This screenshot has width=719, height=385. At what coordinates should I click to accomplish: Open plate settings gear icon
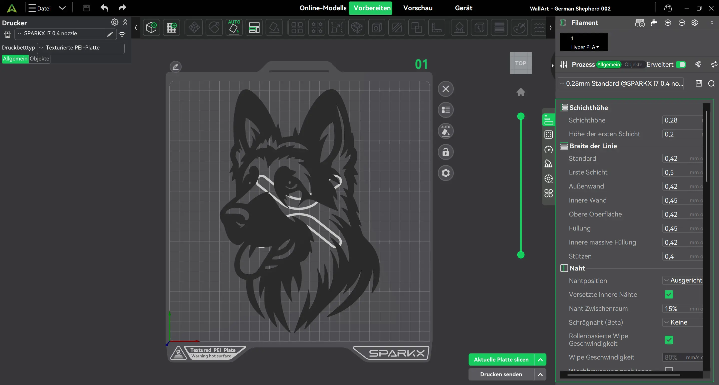tap(446, 173)
